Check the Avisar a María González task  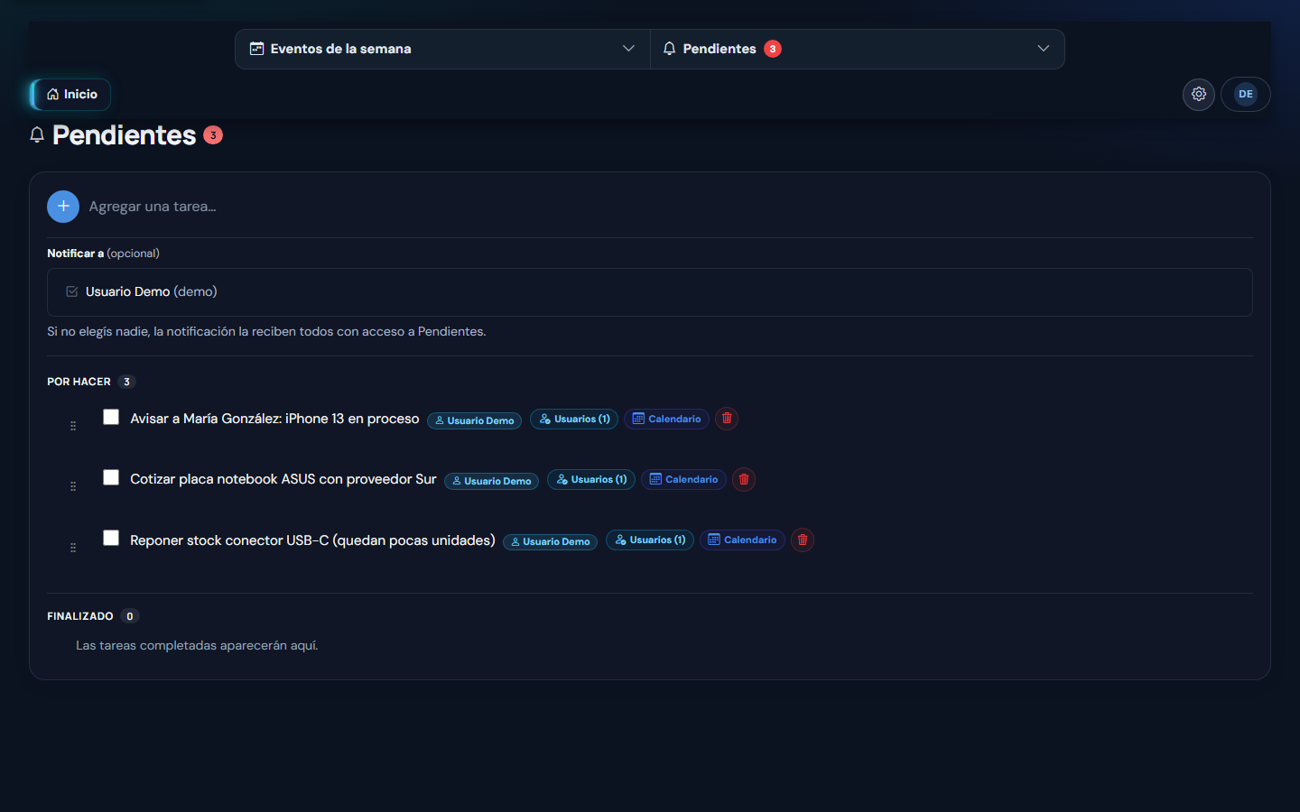111,417
